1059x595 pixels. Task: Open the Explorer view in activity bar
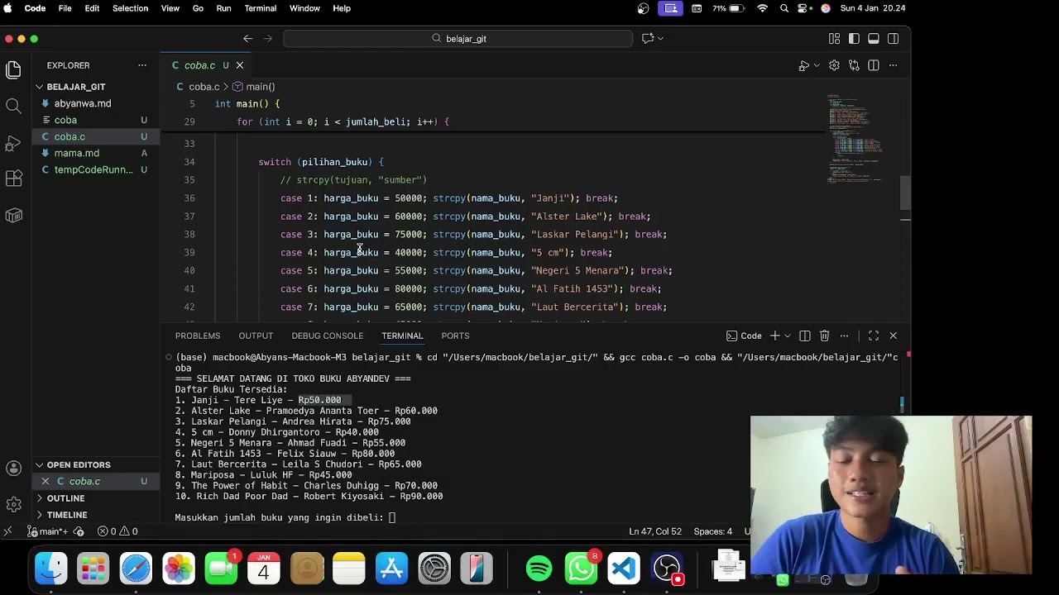click(x=13, y=70)
